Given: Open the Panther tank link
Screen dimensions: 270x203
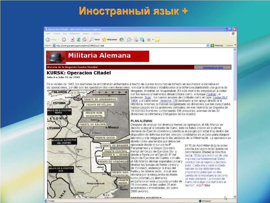Looking at the screenshot, I should 211,94.
